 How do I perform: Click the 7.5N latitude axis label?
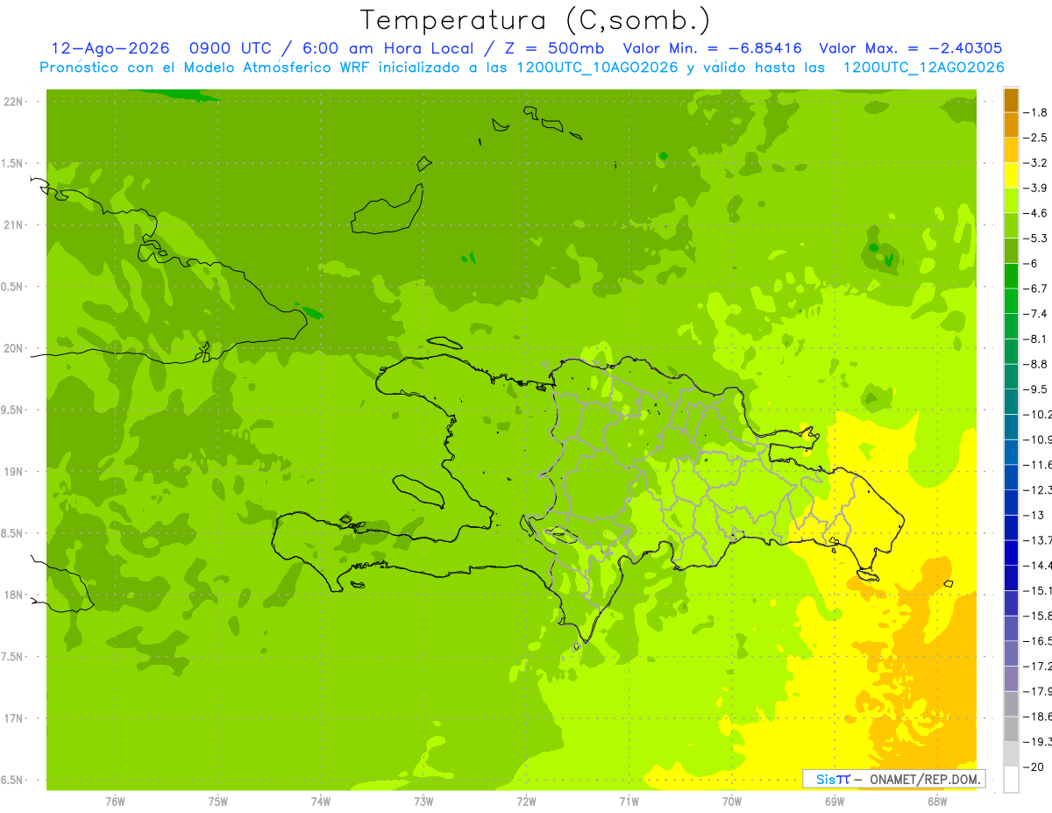click(13, 657)
